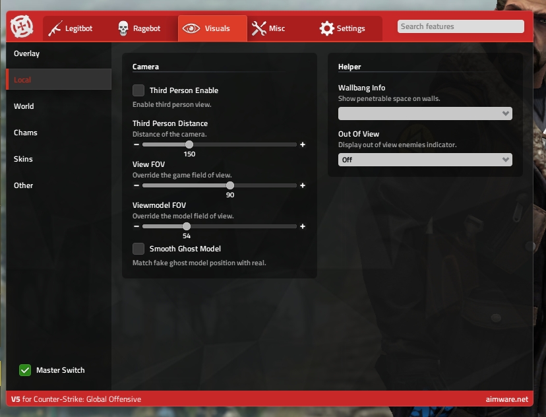546x417 pixels.
Task: Open Misc via the wrench icon
Action: 258,28
